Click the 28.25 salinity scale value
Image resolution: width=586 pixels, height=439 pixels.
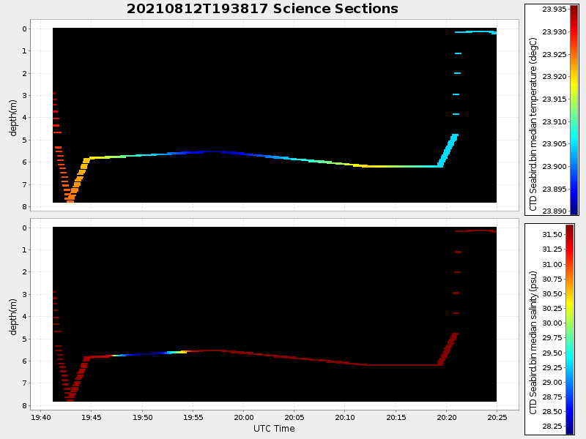pos(552,426)
